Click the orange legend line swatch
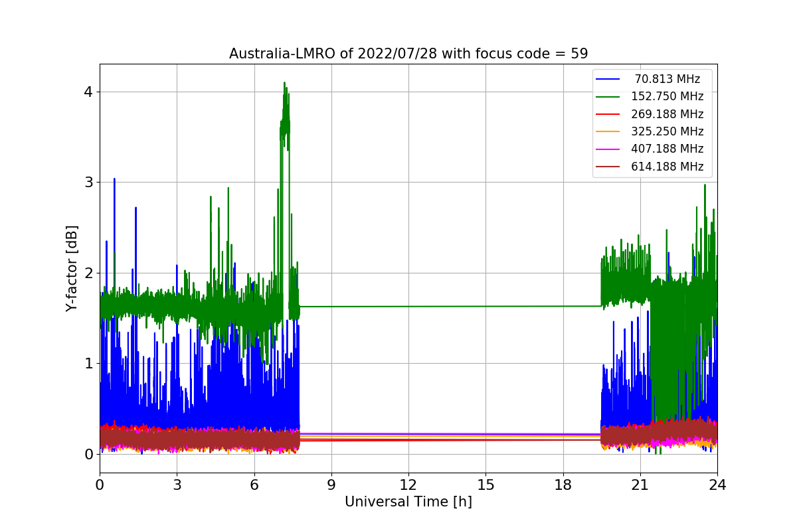 (608, 132)
